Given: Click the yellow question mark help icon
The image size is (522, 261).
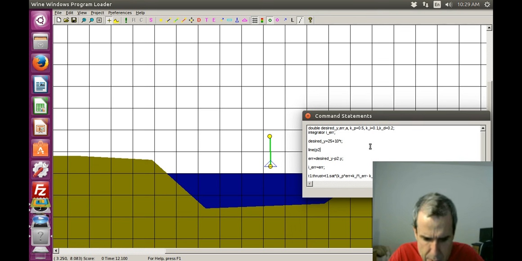Looking at the screenshot, I should 310,20.
